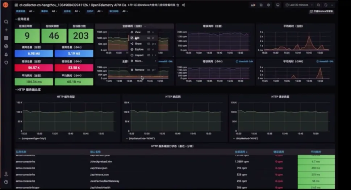Open the 数据来源 All filter dropdown
Viewport: 351px width, 190px height.
pyautogui.click(x=32, y=11)
